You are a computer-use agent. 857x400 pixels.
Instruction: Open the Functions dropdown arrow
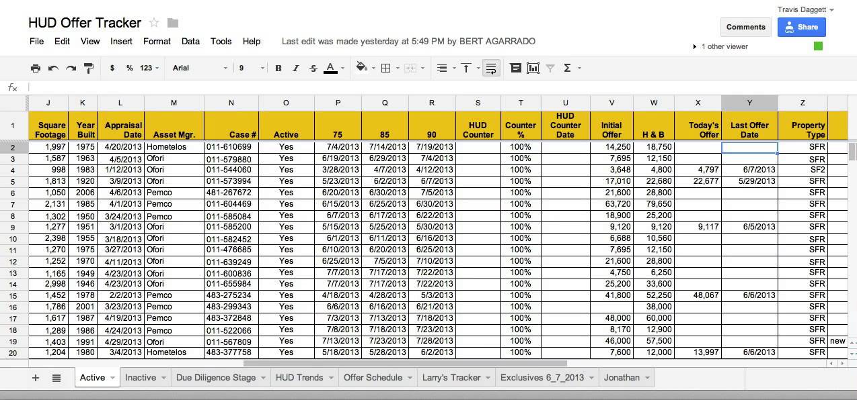pyautogui.click(x=579, y=68)
